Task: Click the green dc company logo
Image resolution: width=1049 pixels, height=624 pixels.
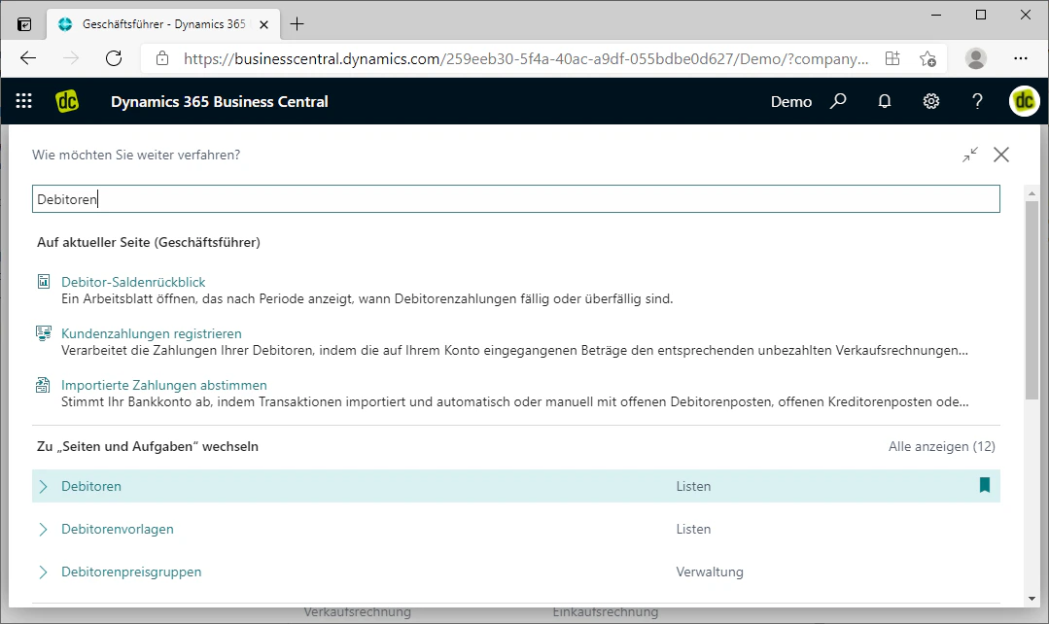Action: click(67, 101)
